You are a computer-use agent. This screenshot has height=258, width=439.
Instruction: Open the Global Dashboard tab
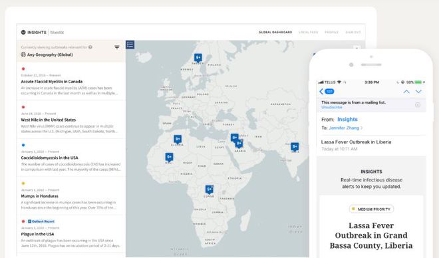(x=275, y=32)
